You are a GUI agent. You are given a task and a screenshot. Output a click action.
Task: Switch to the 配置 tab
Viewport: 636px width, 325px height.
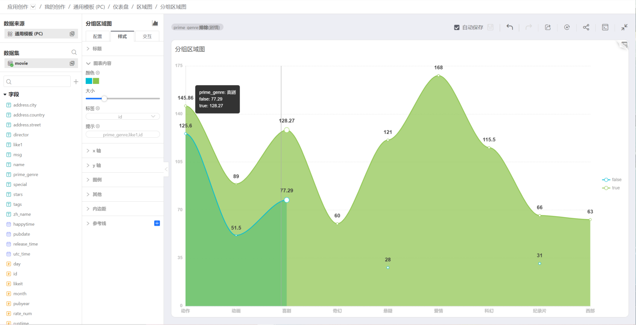point(98,37)
